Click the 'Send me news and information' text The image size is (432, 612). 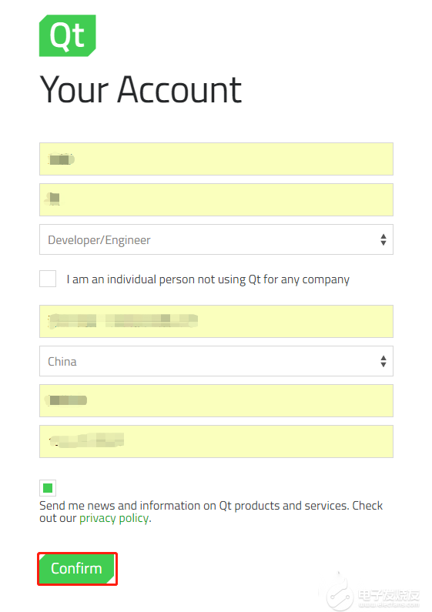coord(127,506)
